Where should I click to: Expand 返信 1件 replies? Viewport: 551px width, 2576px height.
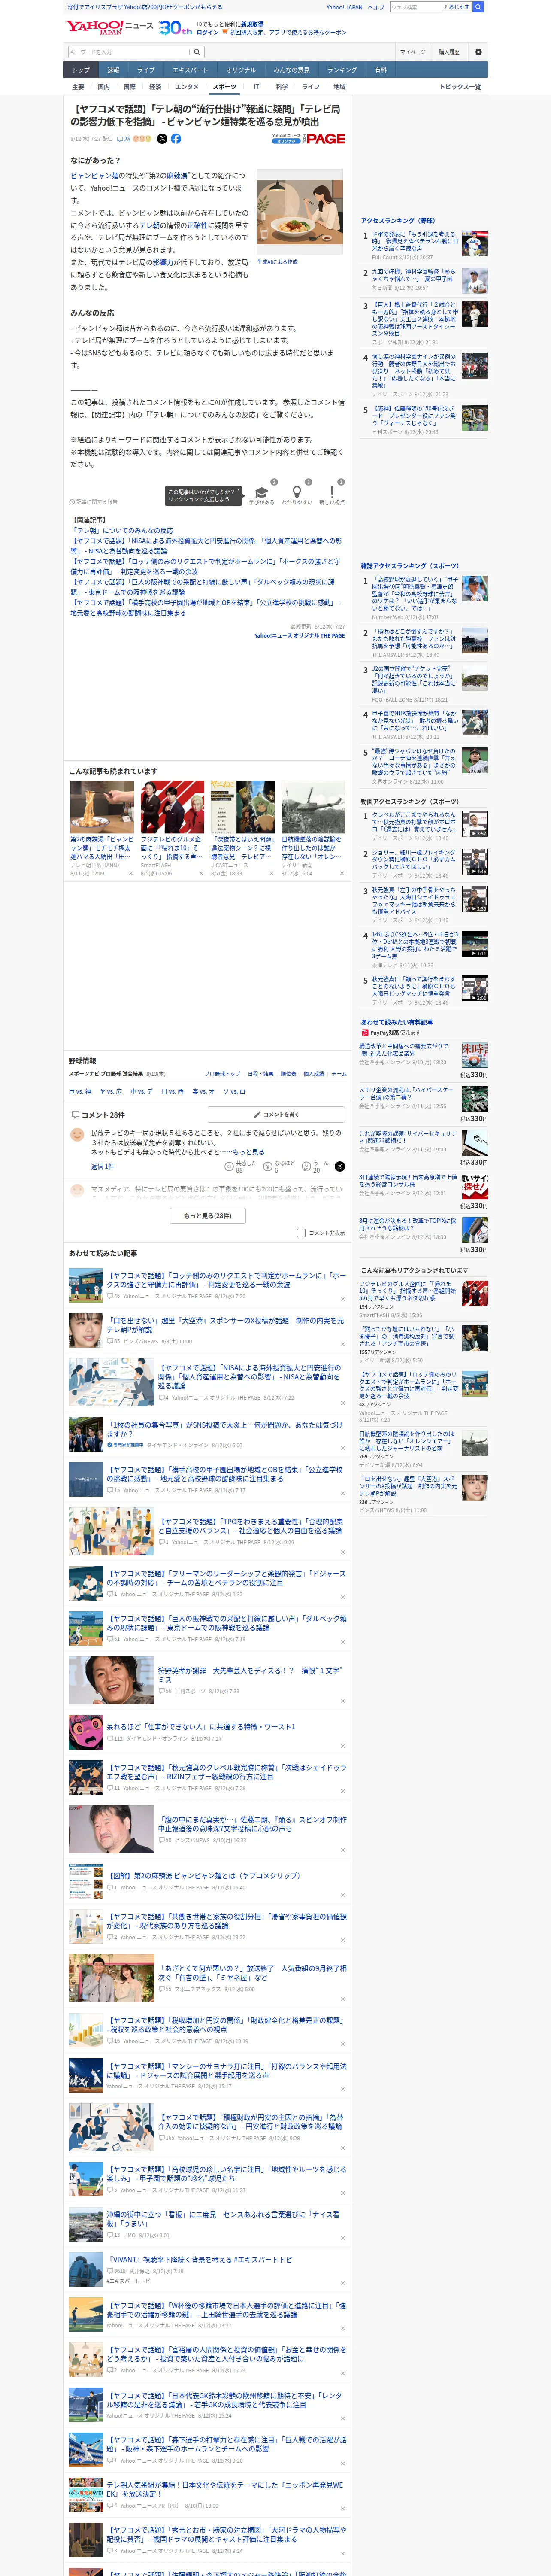102,1166
